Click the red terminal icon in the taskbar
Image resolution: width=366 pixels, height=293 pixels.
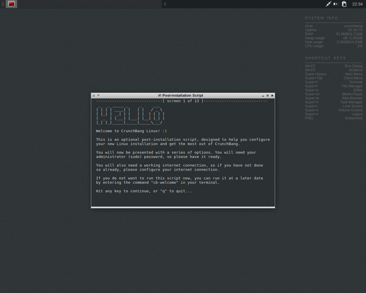(x=11, y=4)
